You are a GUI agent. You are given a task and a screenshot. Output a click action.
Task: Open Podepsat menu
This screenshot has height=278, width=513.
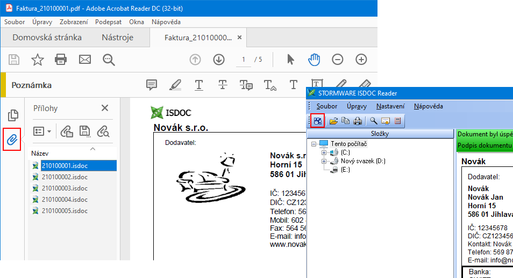click(108, 22)
